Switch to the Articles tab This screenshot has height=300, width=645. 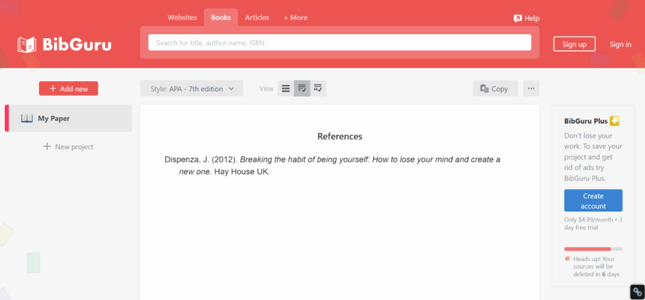click(257, 18)
